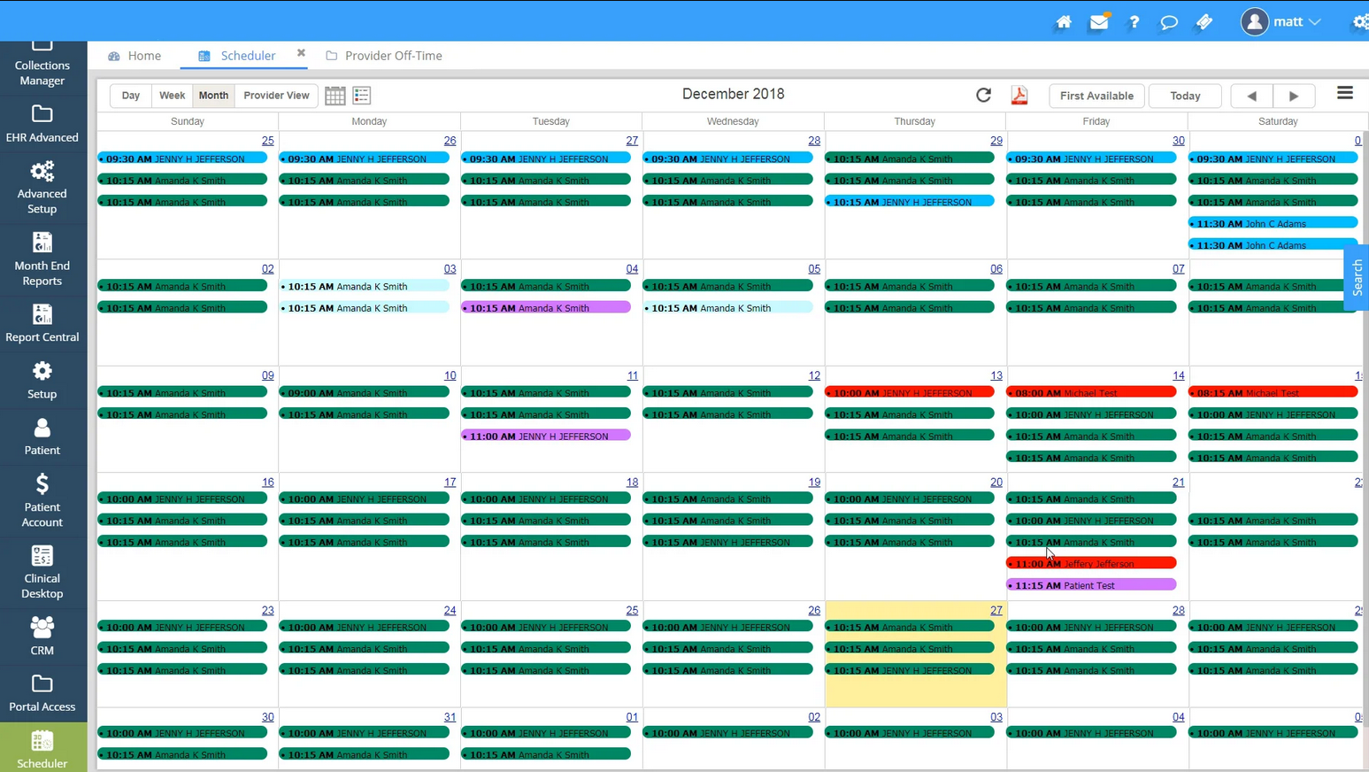Open the home icon in top bar
Viewport: 1369px width, 772px height.
[x=1064, y=22]
